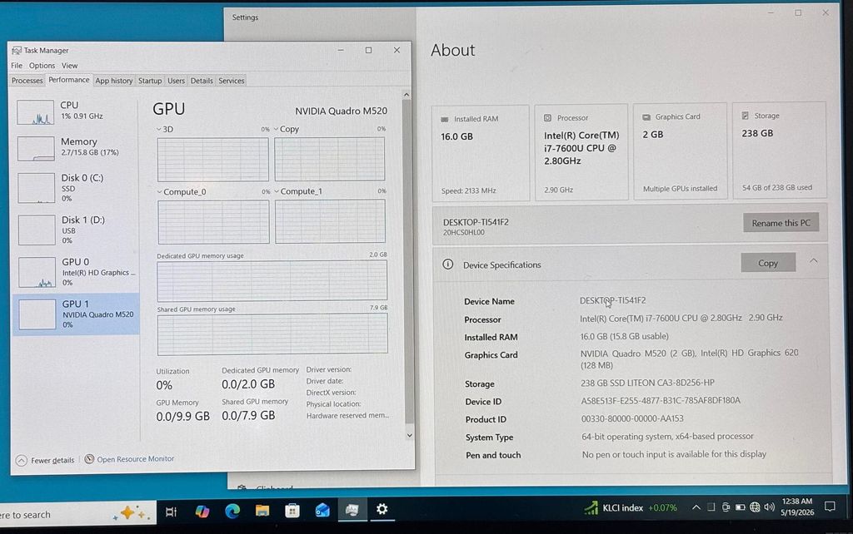Click the search highlights sparkle icon
Screen dimensions: 853x534
click(130, 512)
